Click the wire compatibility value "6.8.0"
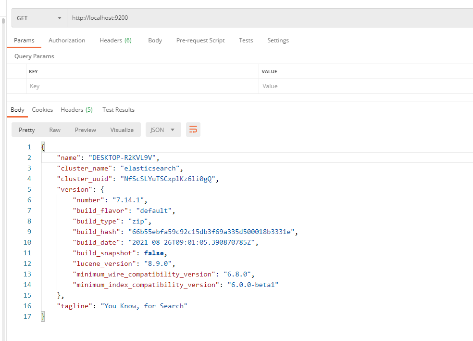Image resolution: width=473 pixels, height=341 pixels. coord(237,274)
